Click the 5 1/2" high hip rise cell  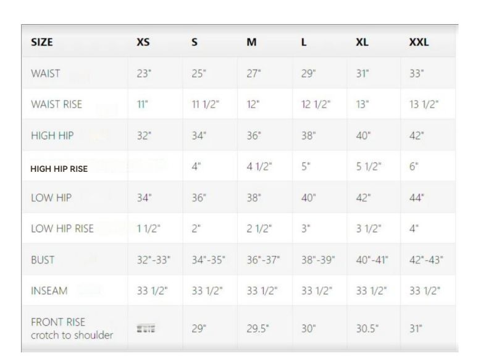tap(368, 166)
